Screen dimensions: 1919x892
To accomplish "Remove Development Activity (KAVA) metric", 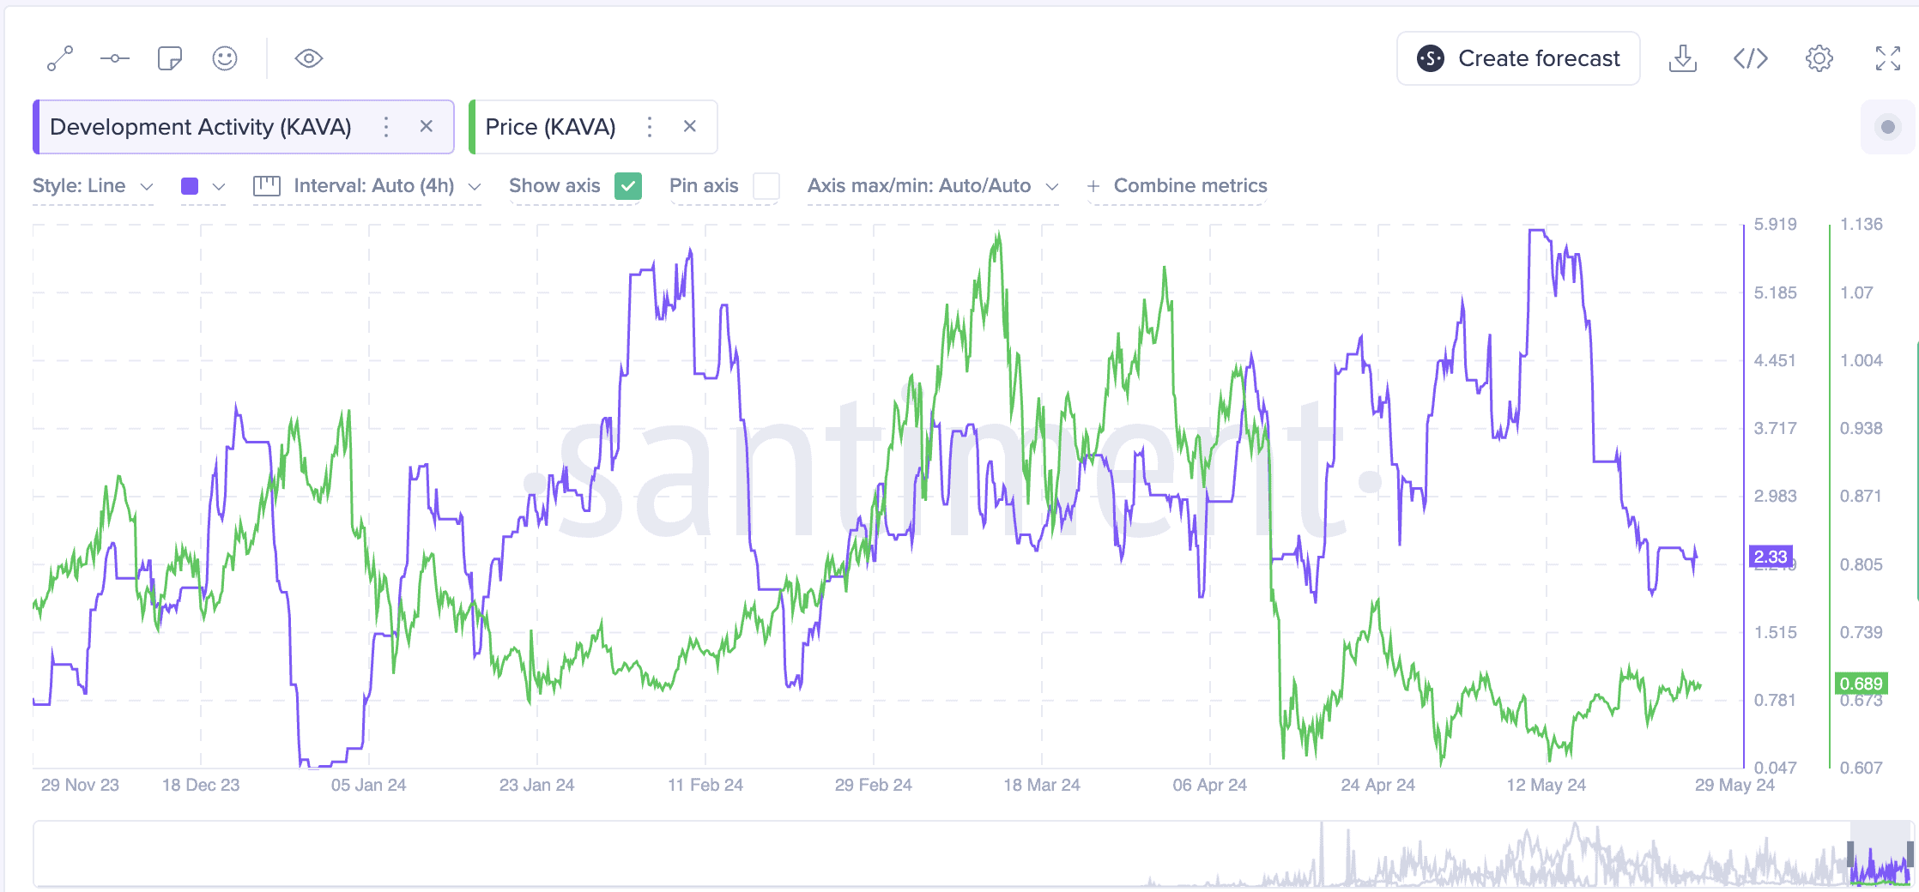I will [427, 126].
